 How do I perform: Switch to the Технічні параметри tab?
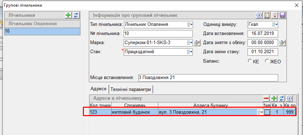131,89
